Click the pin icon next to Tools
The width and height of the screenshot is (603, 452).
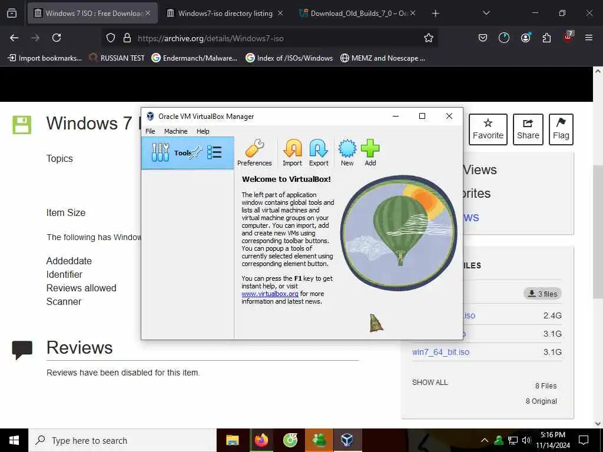(x=196, y=152)
